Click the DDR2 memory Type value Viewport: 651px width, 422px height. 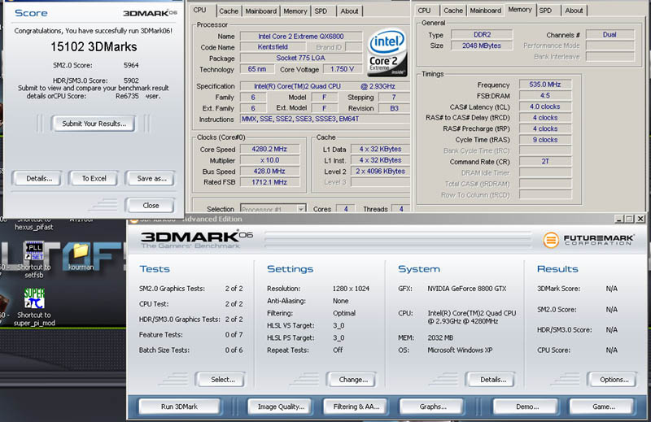(482, 35)
